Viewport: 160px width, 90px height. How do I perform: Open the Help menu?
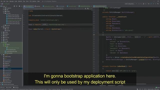click(x=38, y=1)
